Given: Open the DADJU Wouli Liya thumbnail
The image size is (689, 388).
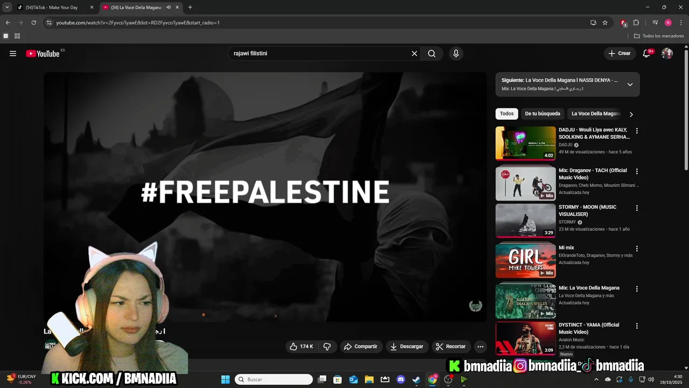Looking at the screenshot, I should (525, 143).
